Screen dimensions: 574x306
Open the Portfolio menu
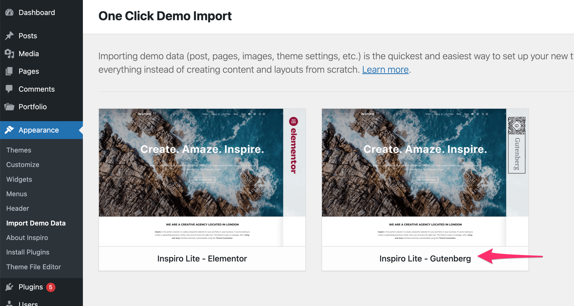click(x=41, y=107)
